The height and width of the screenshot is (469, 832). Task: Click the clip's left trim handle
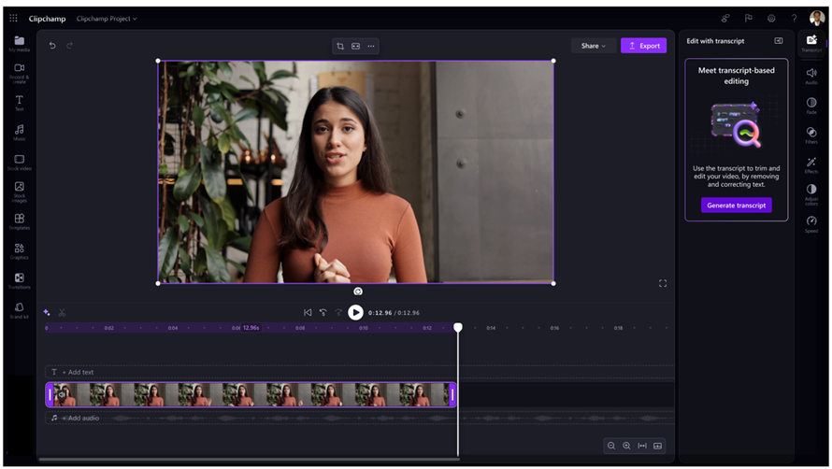coord(50,394)
